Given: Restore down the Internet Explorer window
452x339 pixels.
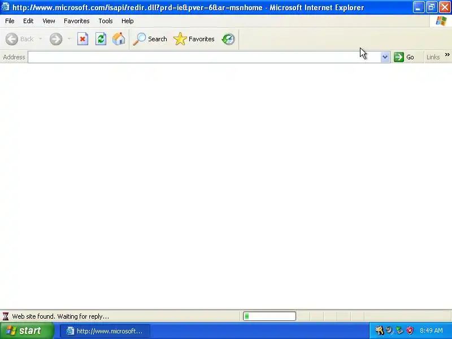Looking at the screenshot, I should point(432,7).
